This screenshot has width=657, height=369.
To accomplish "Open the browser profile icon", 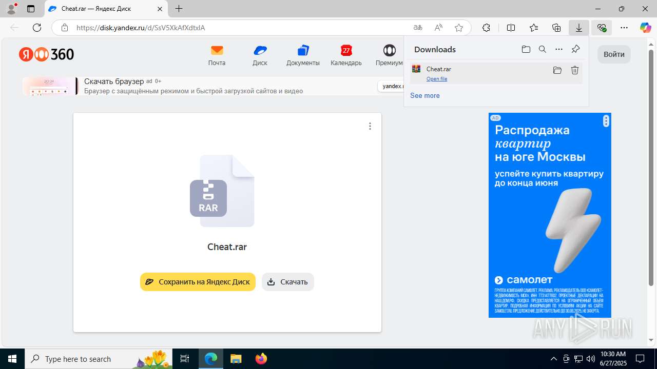I will point(11,9).
